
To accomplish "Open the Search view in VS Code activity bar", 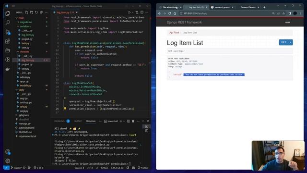I will pyautogui.click(x=8, y=23).
